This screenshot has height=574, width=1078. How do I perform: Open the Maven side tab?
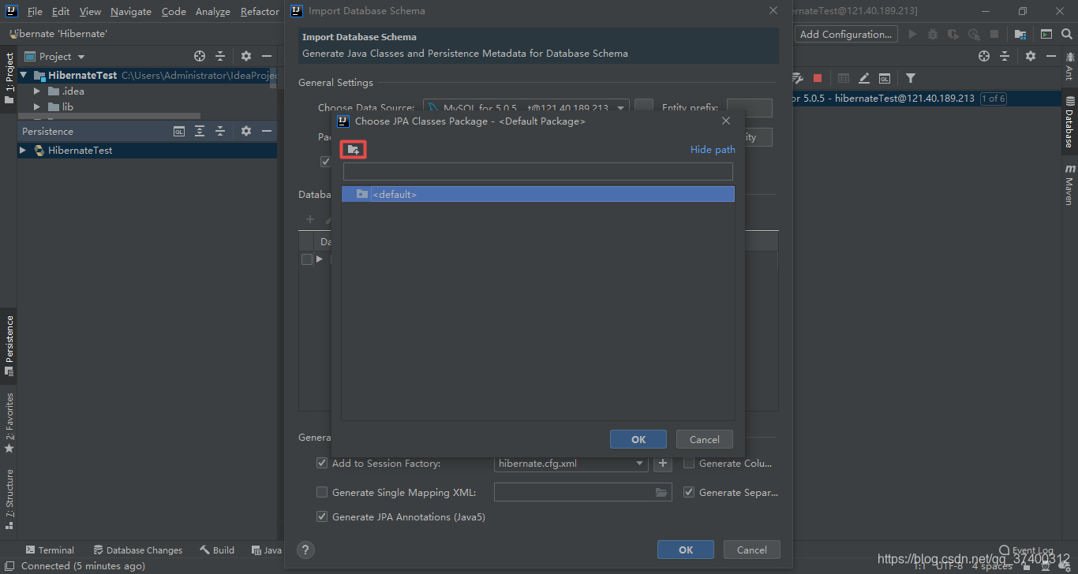(1070, 184)
